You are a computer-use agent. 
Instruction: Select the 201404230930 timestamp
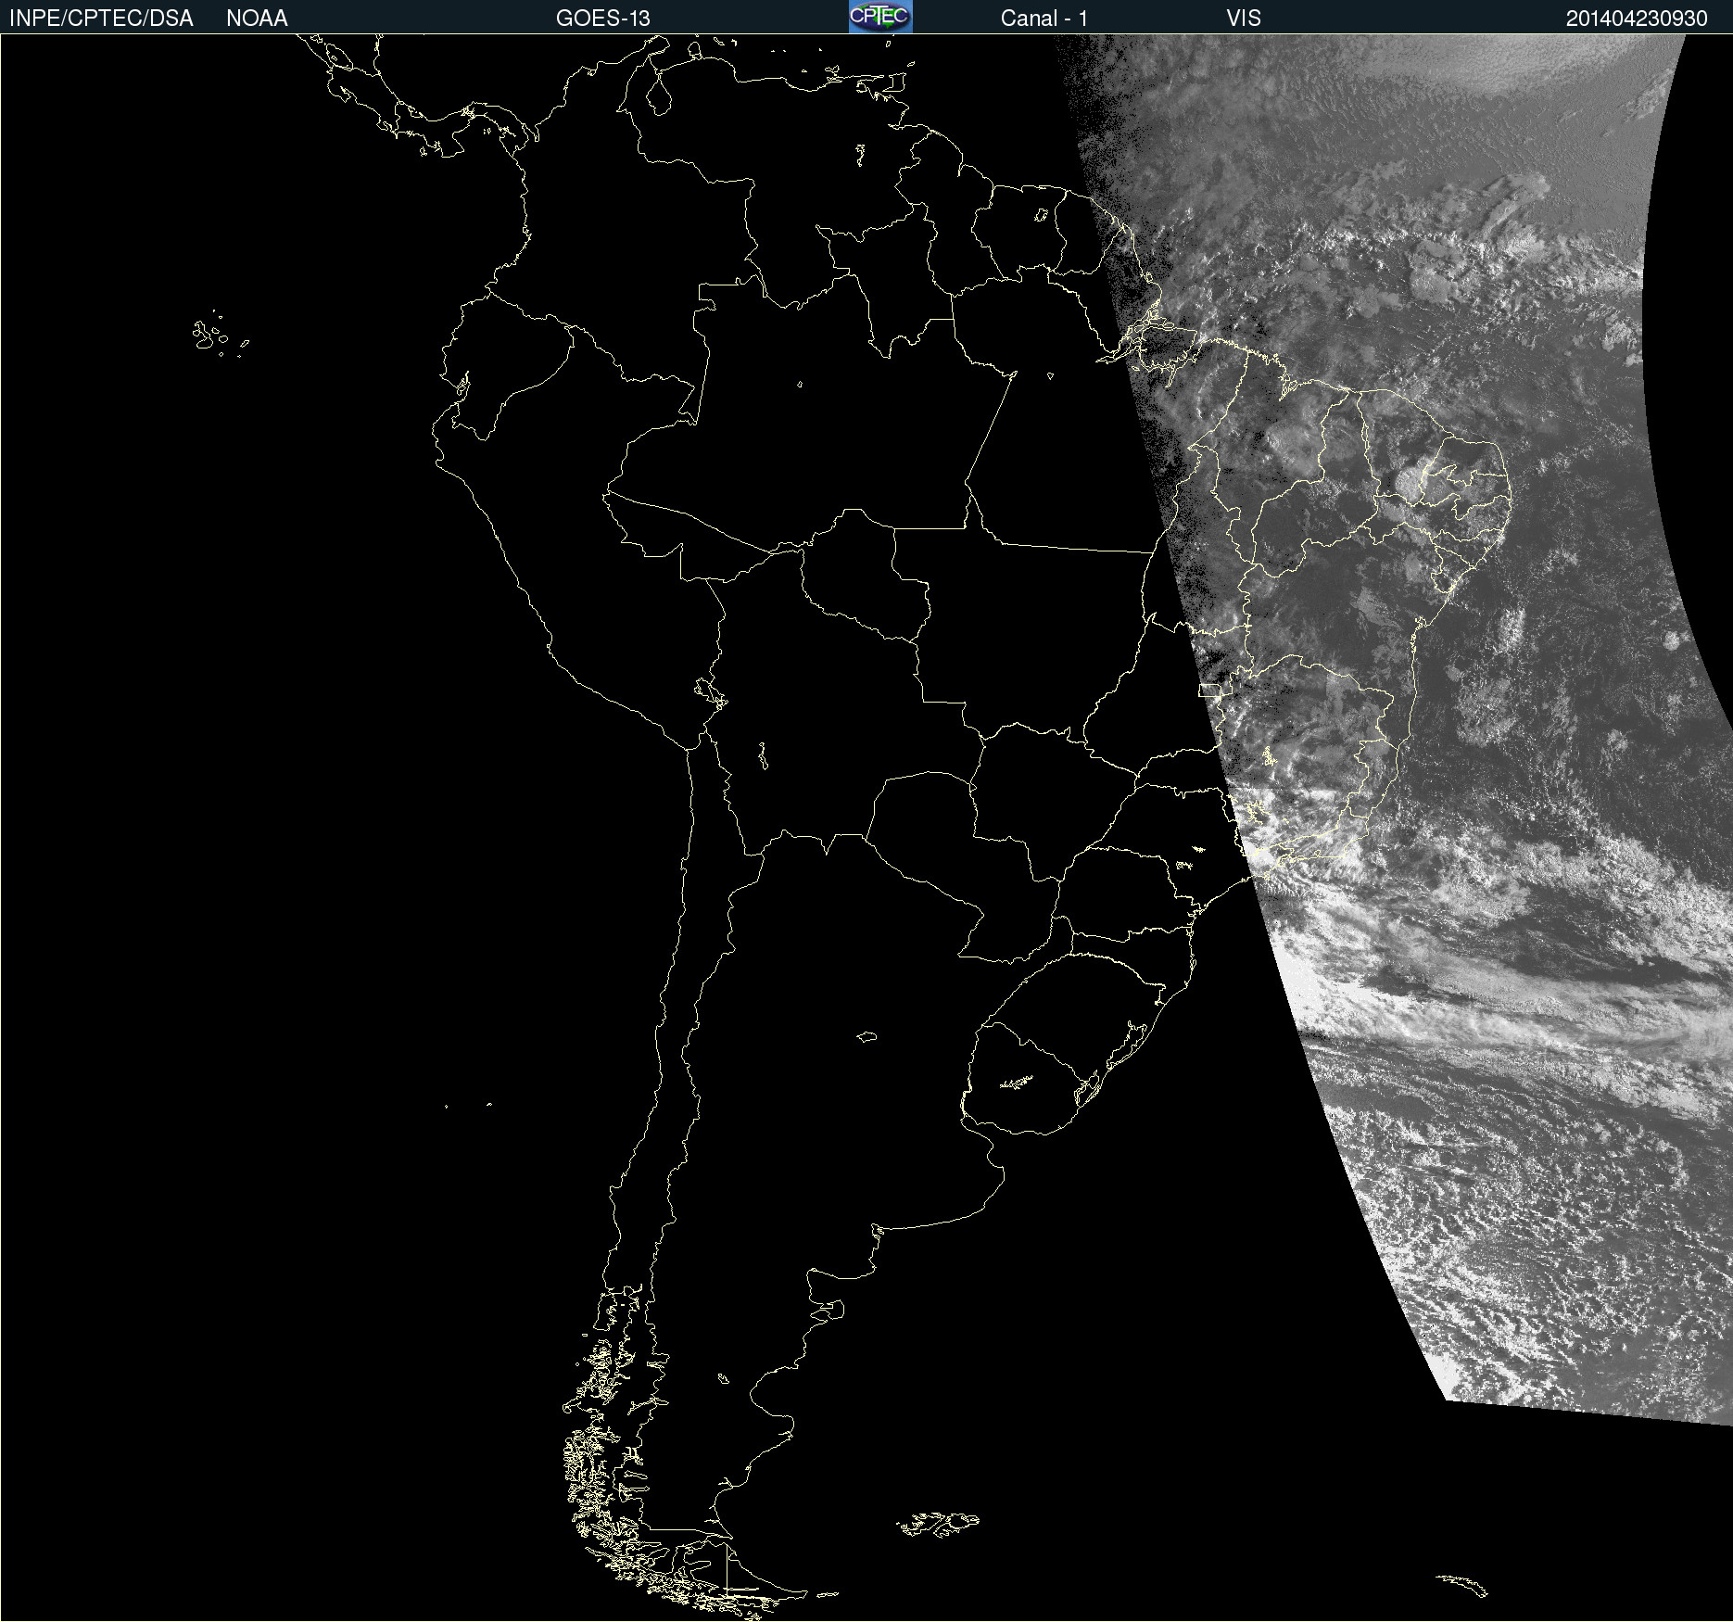(x=1636, y=19)
